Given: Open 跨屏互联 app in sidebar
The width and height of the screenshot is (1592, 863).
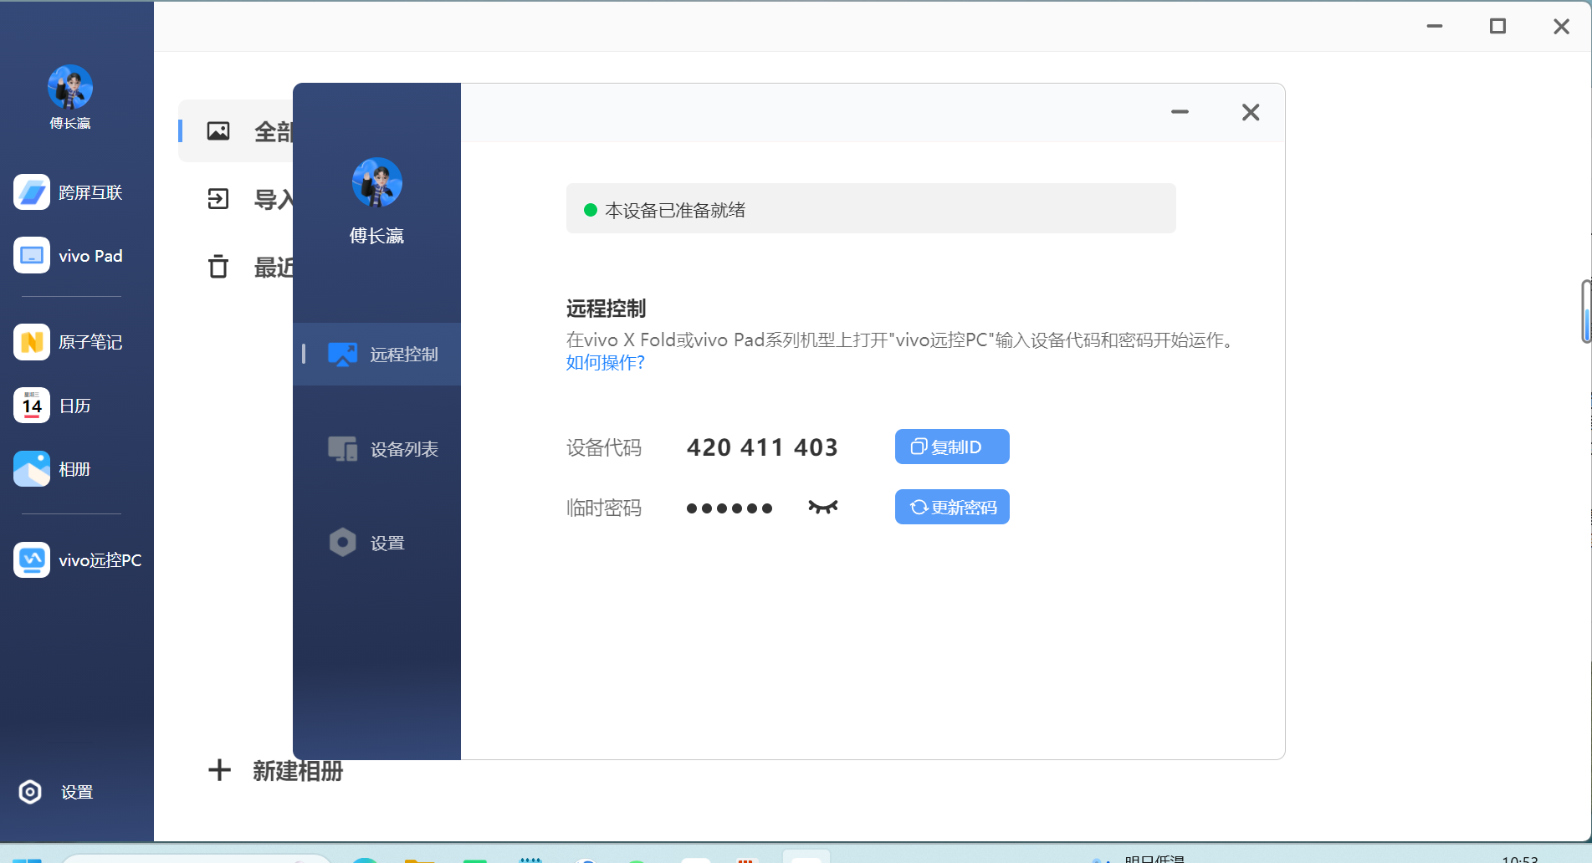Looking at the screenshot, I should point(69,192).
